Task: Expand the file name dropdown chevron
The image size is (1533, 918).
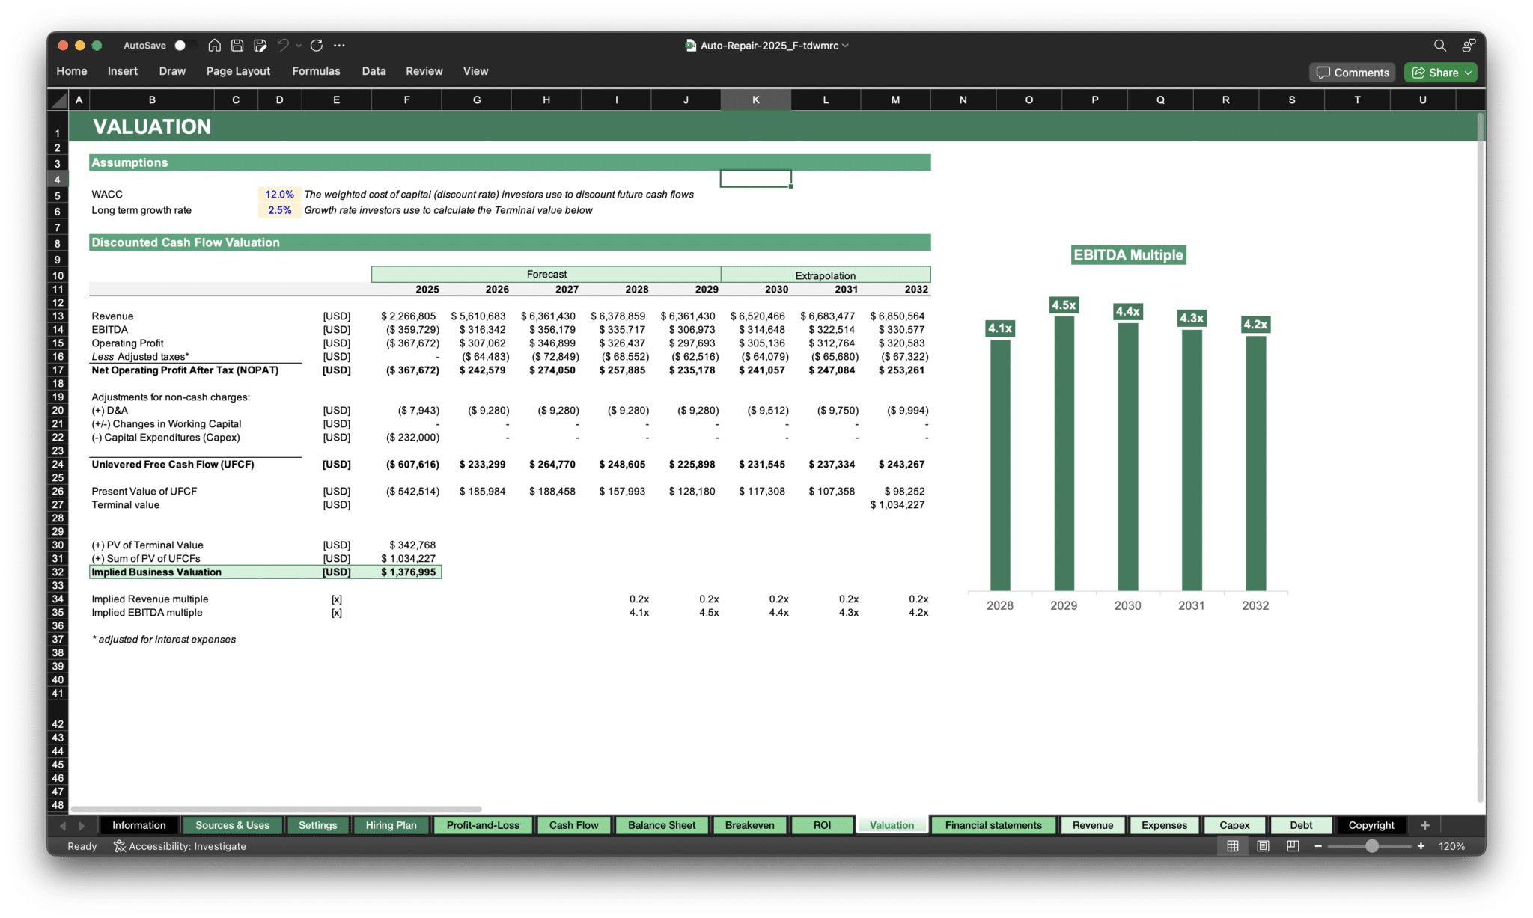Action: 846,46
